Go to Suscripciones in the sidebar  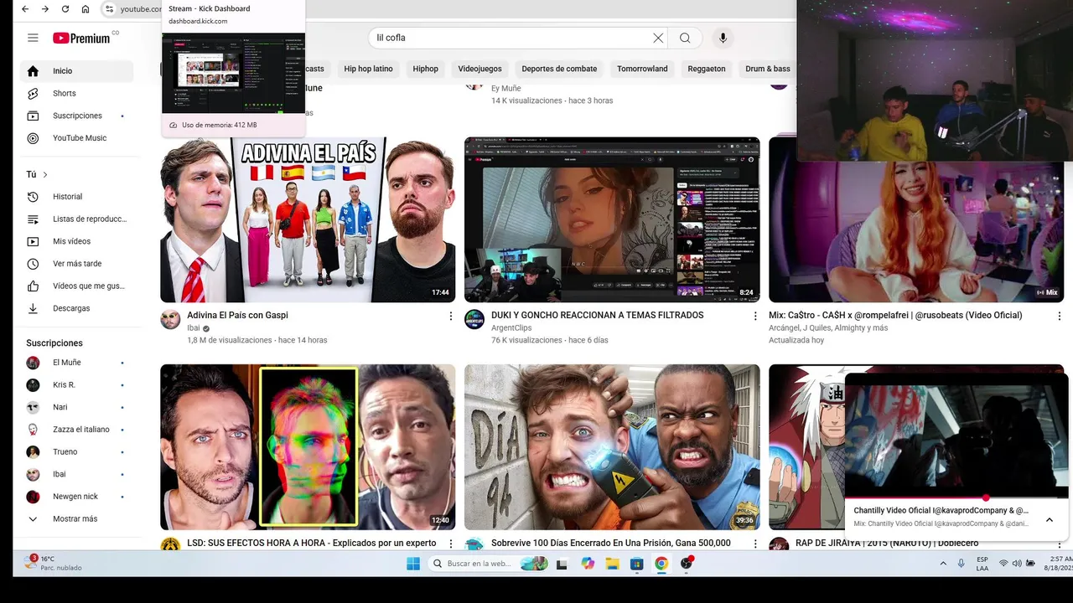pos(76,116)
